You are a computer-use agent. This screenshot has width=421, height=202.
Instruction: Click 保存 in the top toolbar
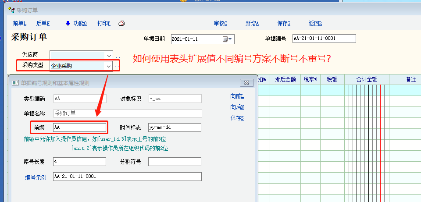(x=284, y=24)
